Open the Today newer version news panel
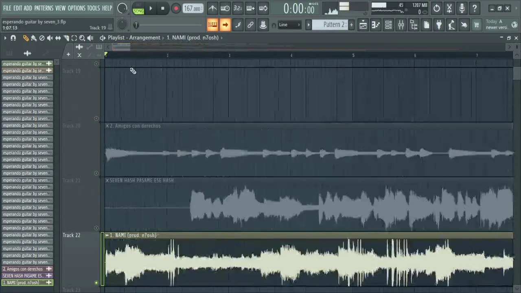Screen dimensions: 521x293 pos(501,25)
